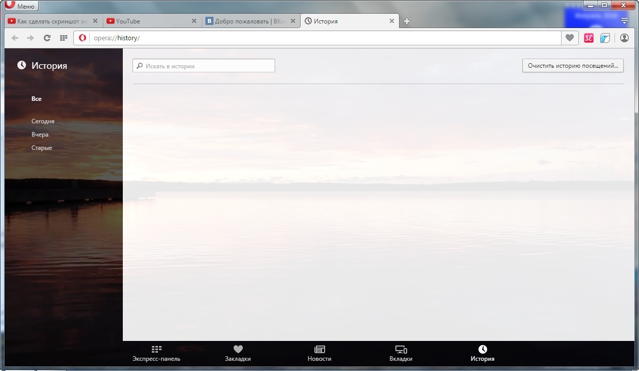
Task: Maximize the Opera window
Action: (x=604, y=5)
